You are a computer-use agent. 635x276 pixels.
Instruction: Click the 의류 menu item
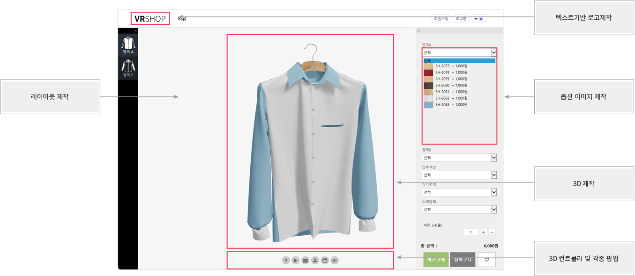pos(182,19)
